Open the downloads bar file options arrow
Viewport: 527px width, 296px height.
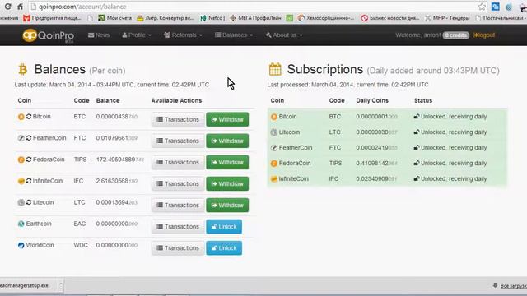click(x=61, y=285)
